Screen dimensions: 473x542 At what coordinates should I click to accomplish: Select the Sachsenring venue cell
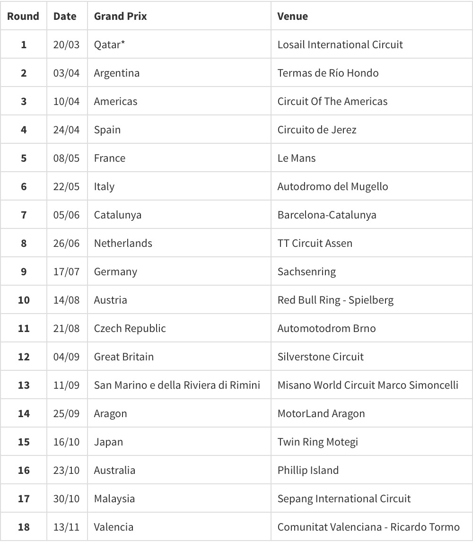click(x=307, y=271)
